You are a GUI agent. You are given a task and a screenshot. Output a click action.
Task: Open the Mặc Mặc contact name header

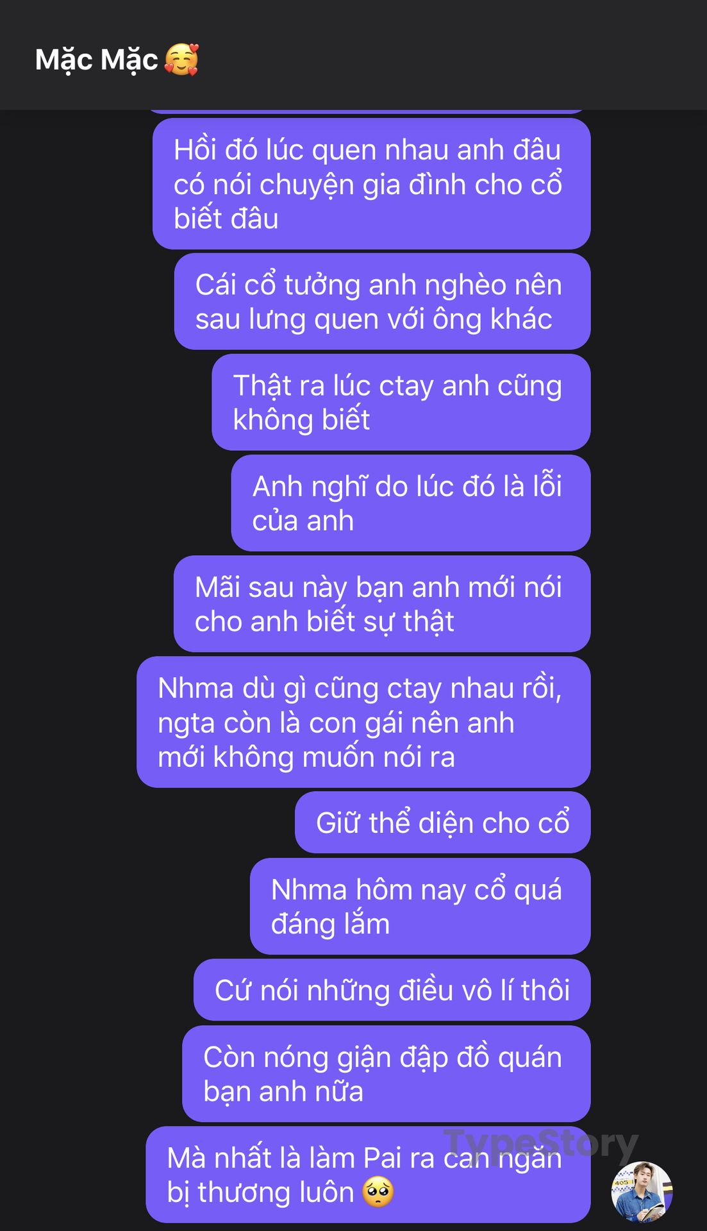96,60
